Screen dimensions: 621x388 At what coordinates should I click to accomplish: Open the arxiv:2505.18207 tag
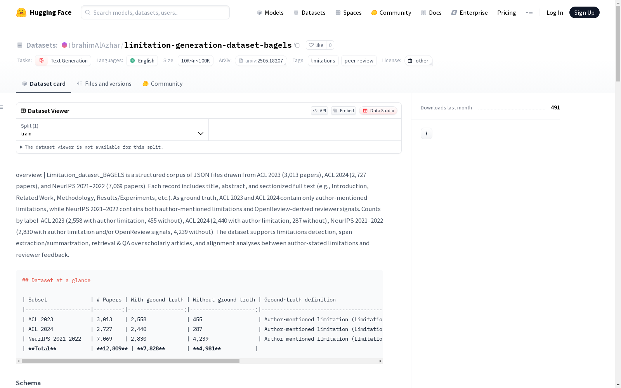click(x=261, y=61)
